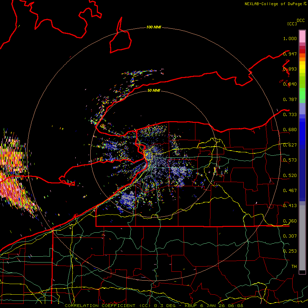
Task: Click the 50 NMI range ring label
Action: click(154, 90)
